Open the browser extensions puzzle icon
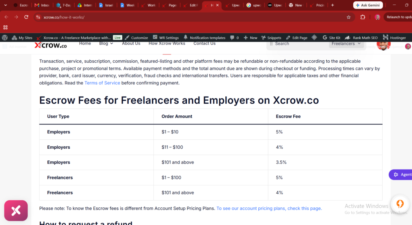Screen dimensions: 412x225 click(363, 17)
